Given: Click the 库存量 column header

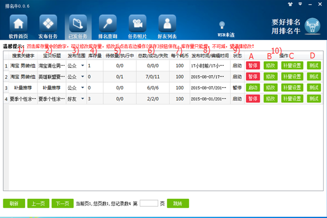Looking at the screenshot, I should 95,56.
